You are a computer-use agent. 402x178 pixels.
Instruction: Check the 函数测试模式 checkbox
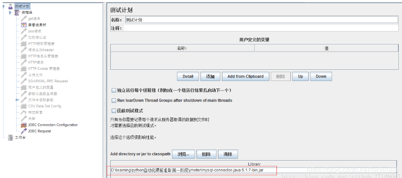[114, 111]
